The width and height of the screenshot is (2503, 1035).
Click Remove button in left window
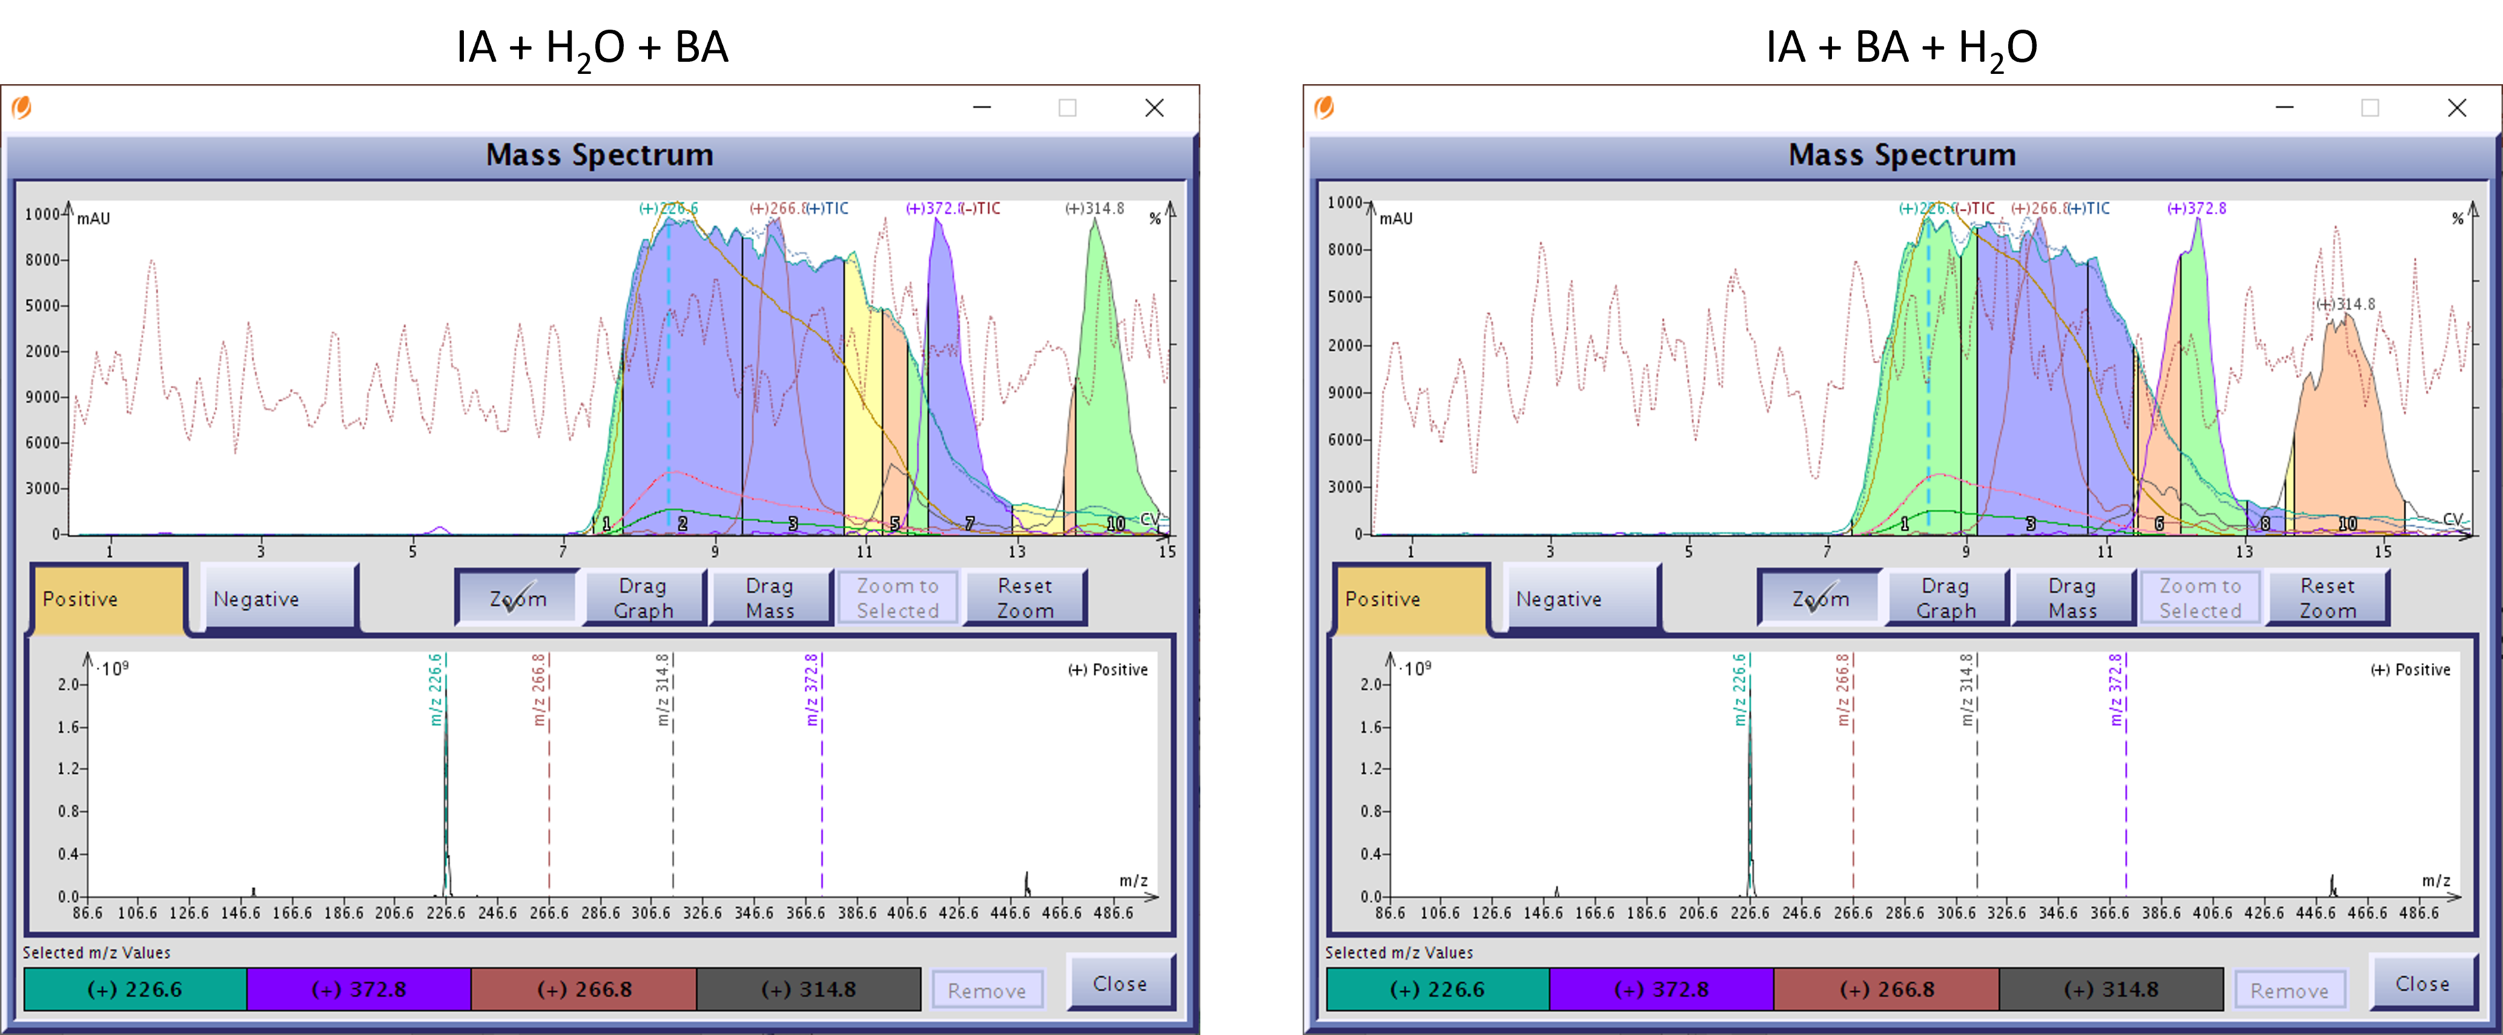coord(987,990)
